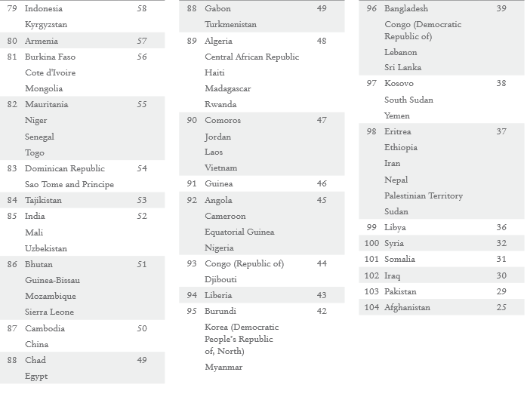This screenshot has width=527, height=400.
Task: Click on Palestinian Territory
Action: coord(423,195)
